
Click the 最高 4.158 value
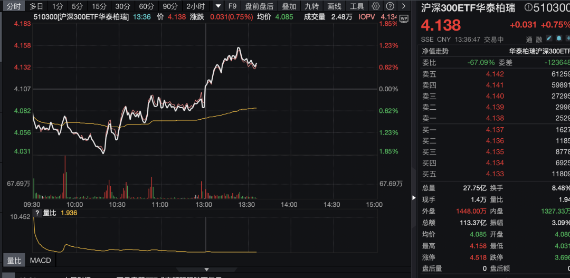(x=477, y=245)
